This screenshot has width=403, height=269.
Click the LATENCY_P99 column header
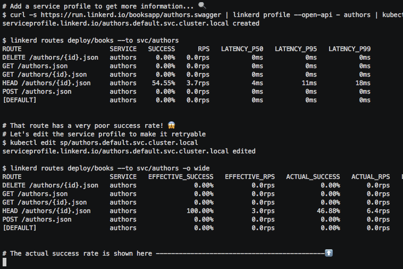[x=349, y=49]
